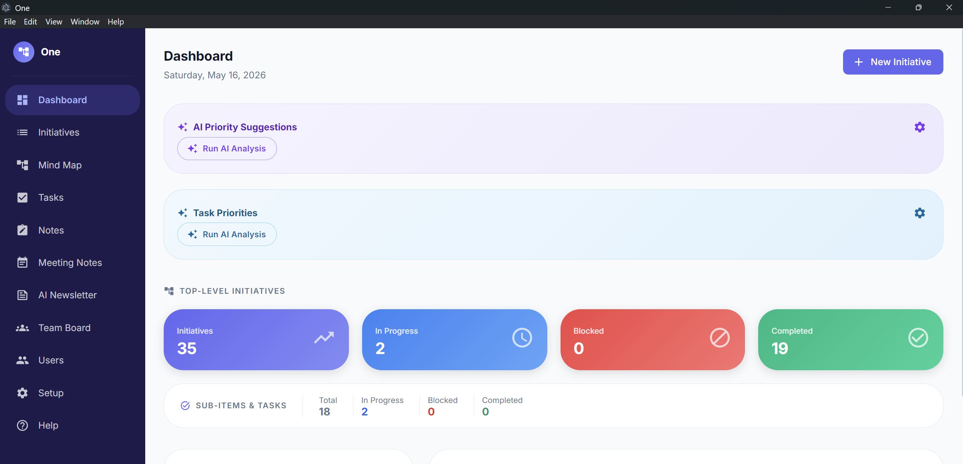Go to Initiatives in the sidebar

pyautogui.click(x=72, y=132)
